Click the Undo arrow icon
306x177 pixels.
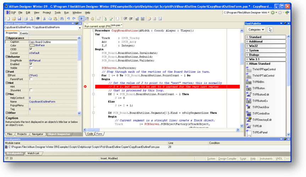pos(68,19)
